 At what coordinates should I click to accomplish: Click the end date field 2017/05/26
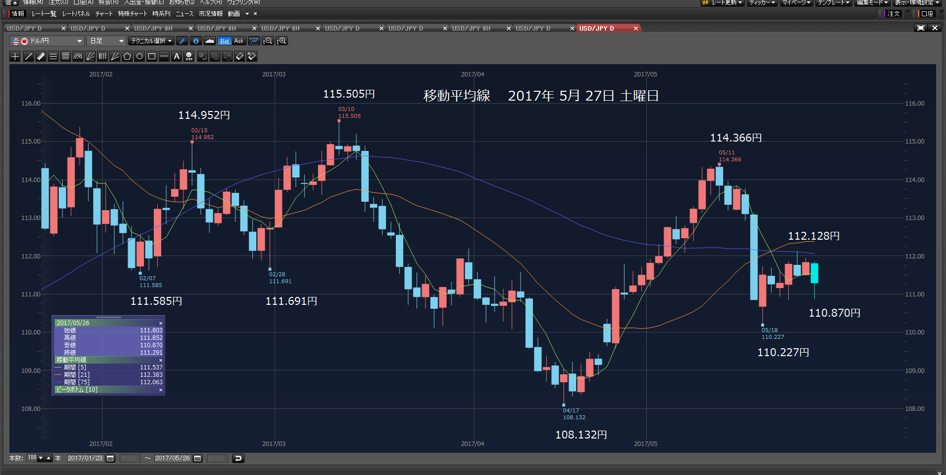[173, 458]
